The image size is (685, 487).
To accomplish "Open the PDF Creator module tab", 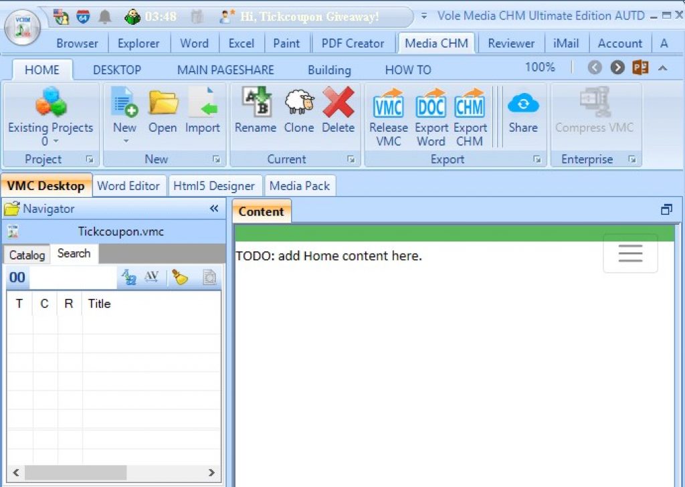I will (353, 43).
